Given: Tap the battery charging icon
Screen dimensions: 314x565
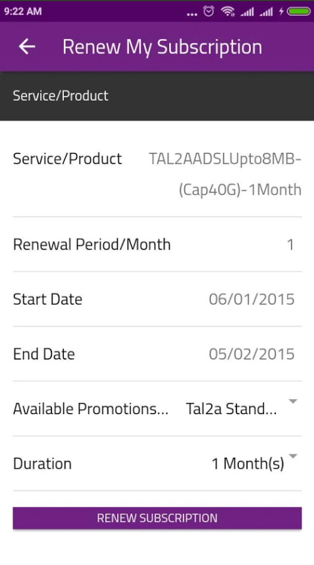Looking at the screenshot, I should 295,12.
